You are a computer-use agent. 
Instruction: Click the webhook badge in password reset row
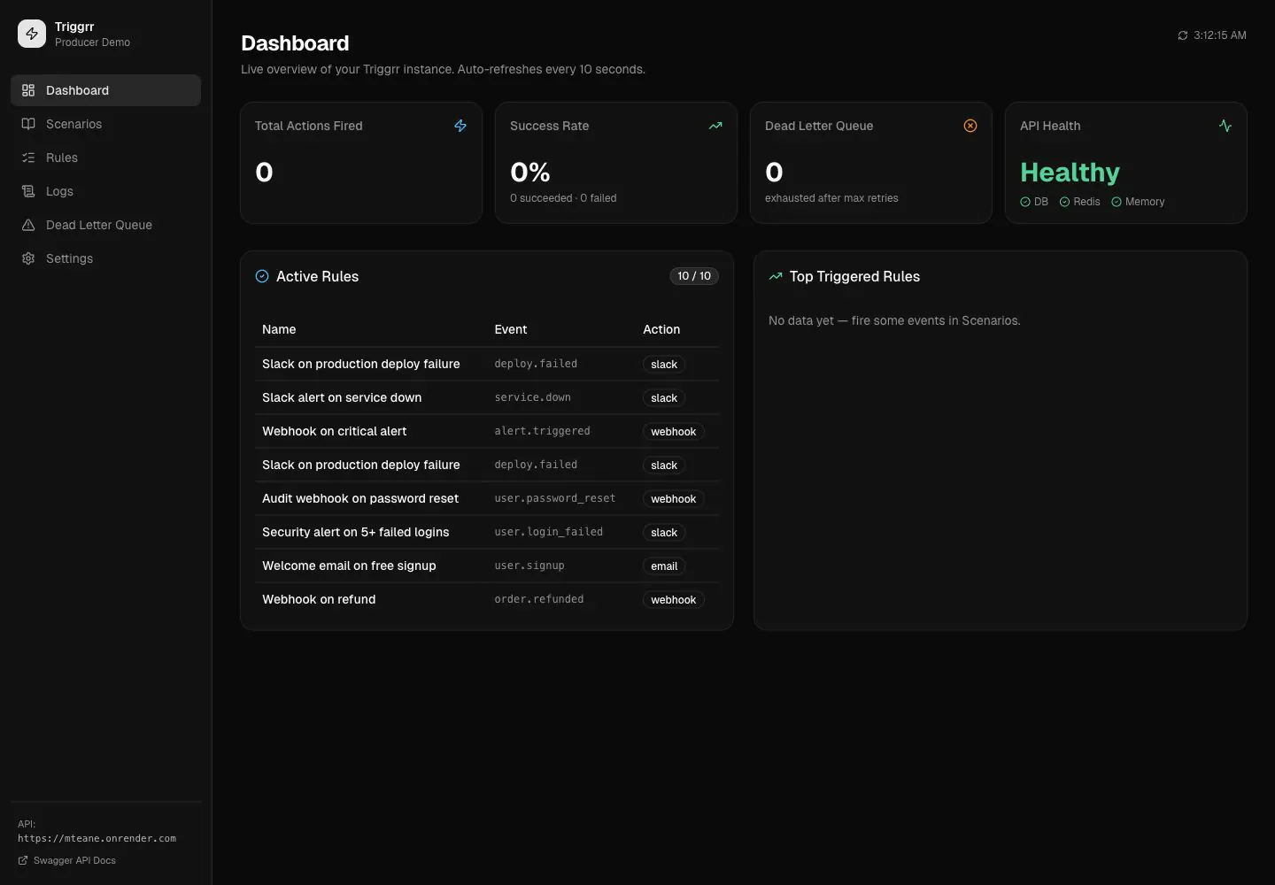[674, 499]
